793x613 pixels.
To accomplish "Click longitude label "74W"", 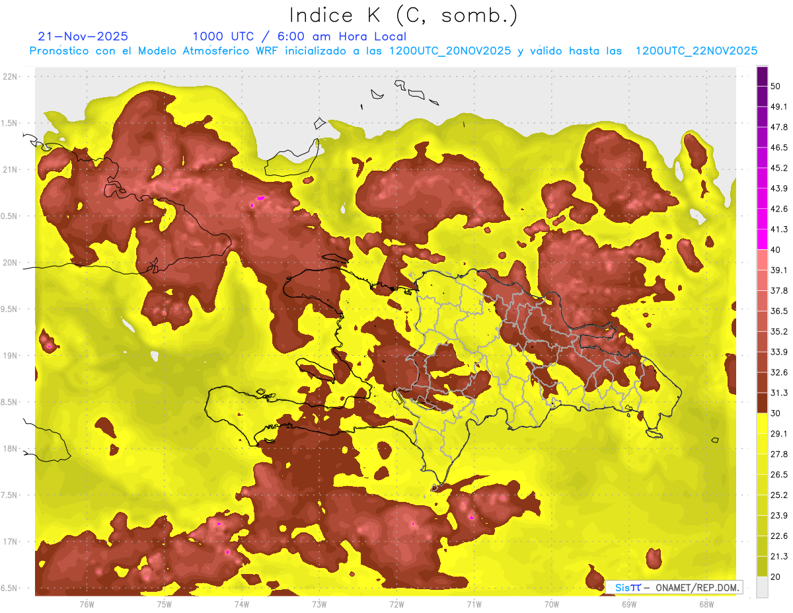I will coord(242,604).
